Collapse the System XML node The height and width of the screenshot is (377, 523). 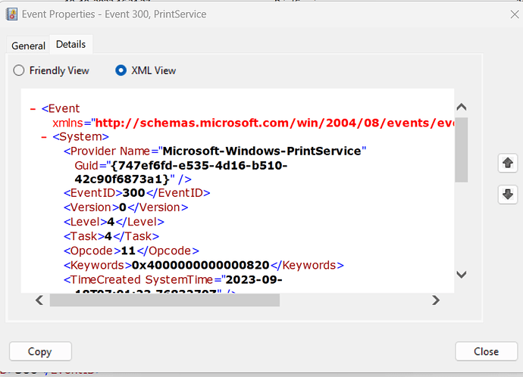(x=44, y=137)
